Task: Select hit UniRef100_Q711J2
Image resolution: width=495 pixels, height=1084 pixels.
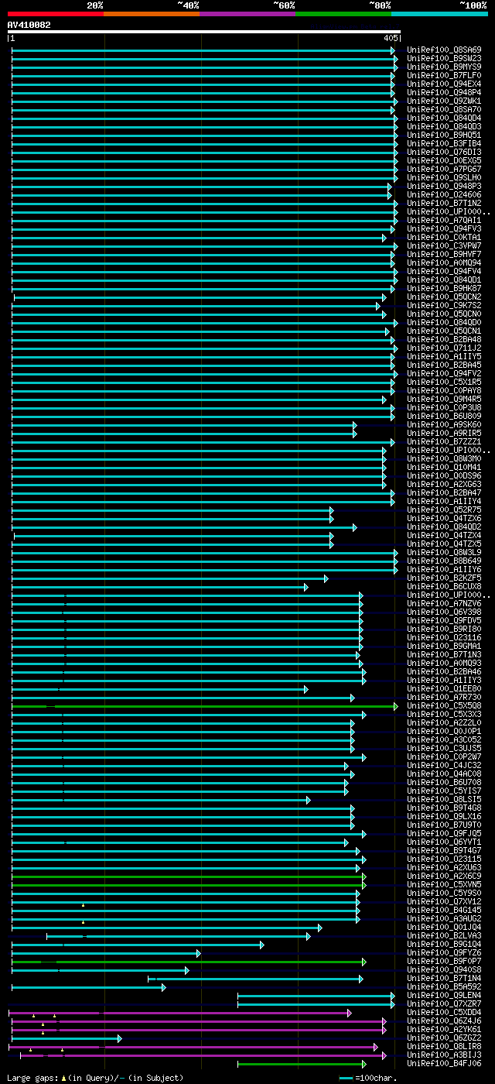Action: click(x=444, y=348)
